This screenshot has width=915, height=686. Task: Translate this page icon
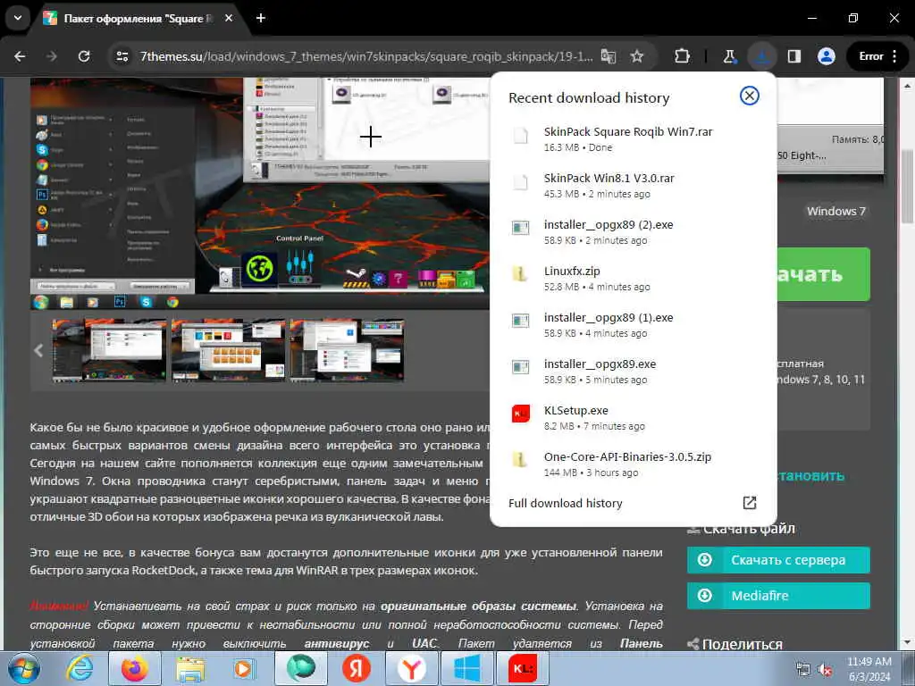coord(609,56)
